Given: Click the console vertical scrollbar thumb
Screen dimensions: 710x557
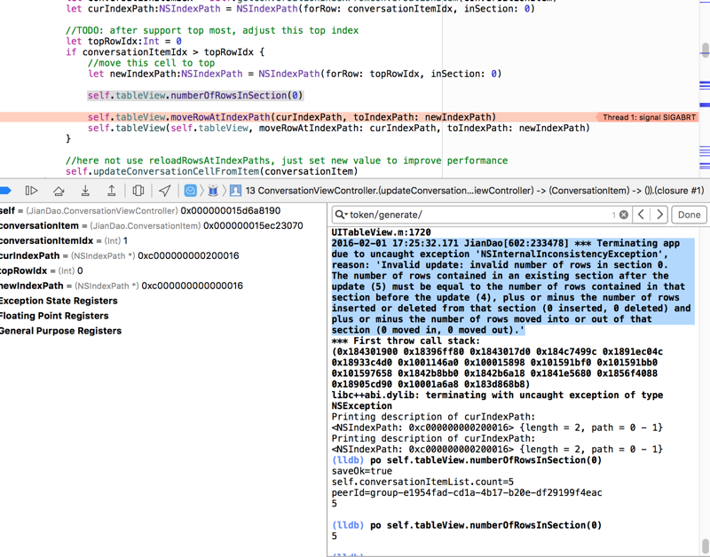Looking at the screenshot, I should 705,545.
